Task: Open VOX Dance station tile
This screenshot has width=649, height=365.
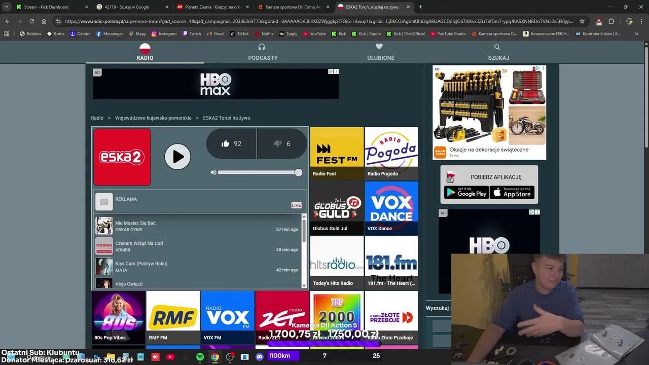Action: tap(391, 208)
